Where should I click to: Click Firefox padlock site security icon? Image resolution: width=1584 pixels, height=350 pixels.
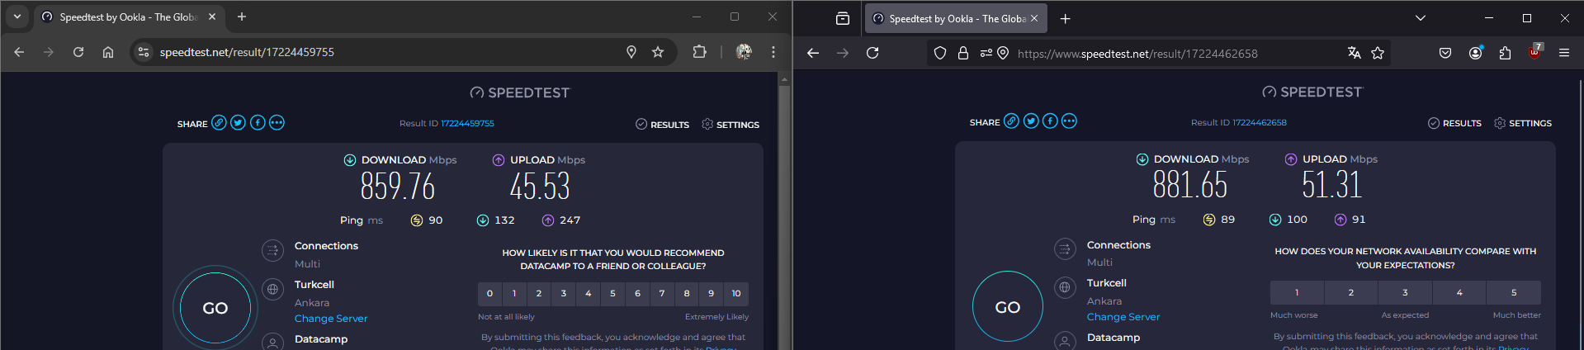[962, 53]
